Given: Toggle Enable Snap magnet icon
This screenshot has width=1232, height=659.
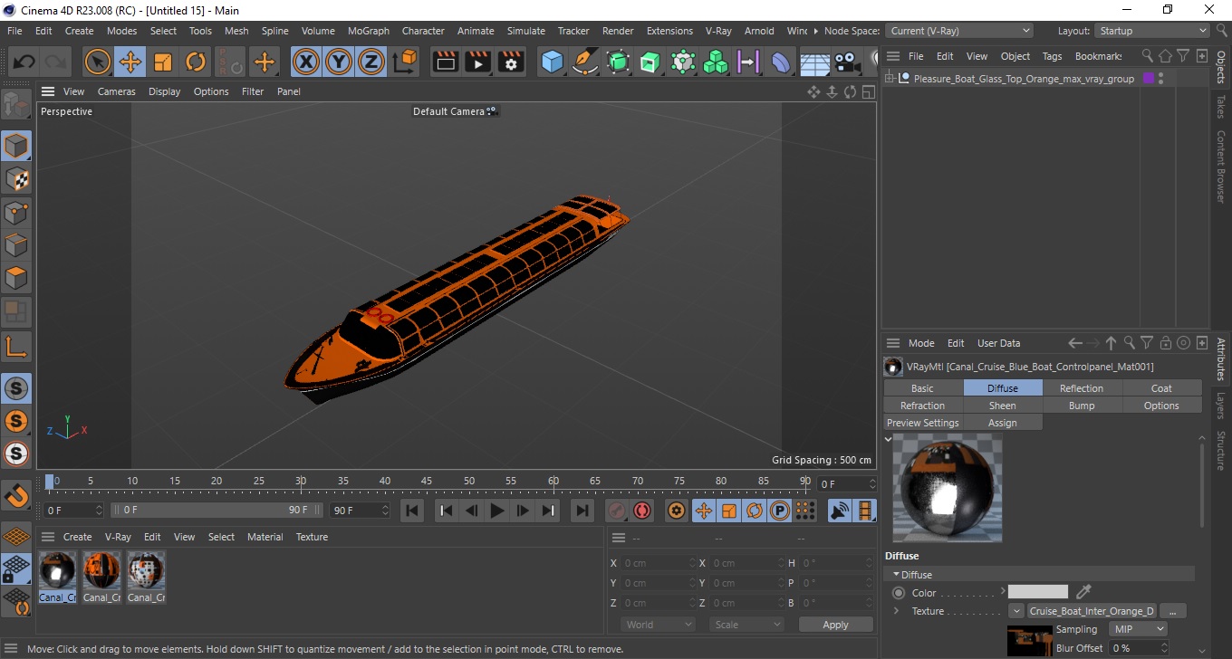Looking at the screenshot, I should [16, 496].
